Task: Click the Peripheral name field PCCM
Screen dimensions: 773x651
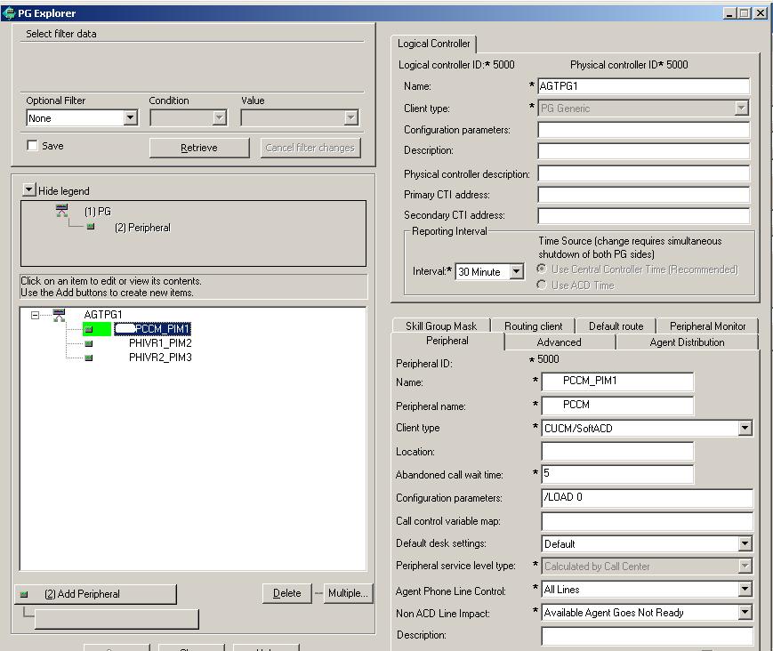Action: [x=617, y=405]
